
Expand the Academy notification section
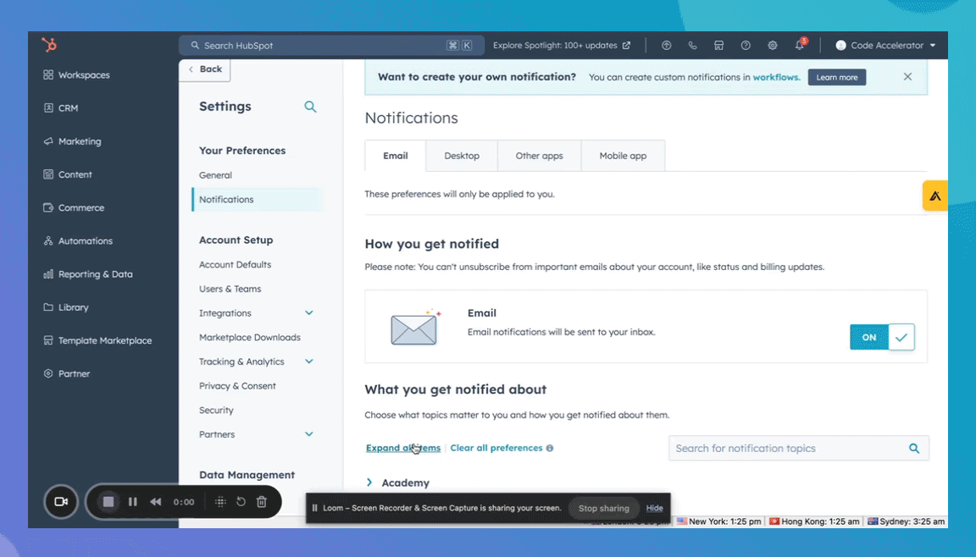(369, 483)
